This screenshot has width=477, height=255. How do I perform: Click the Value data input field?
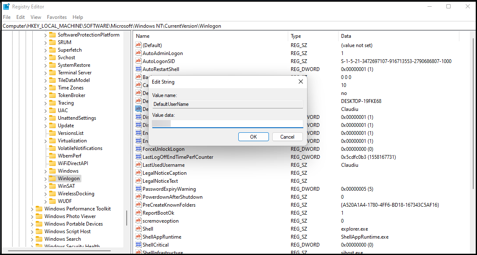pos(227,124)
